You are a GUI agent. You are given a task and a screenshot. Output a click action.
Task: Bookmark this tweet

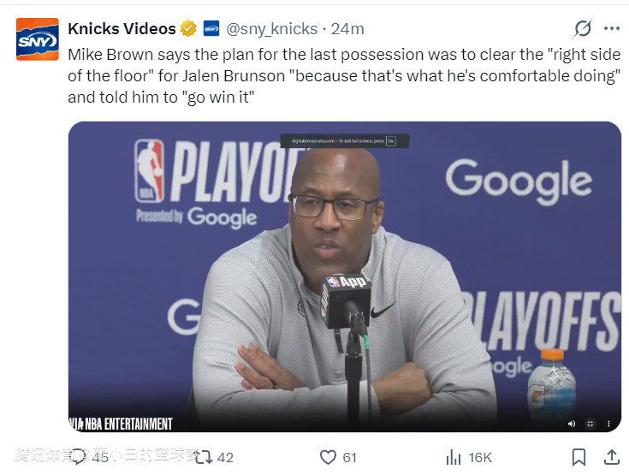579,457
